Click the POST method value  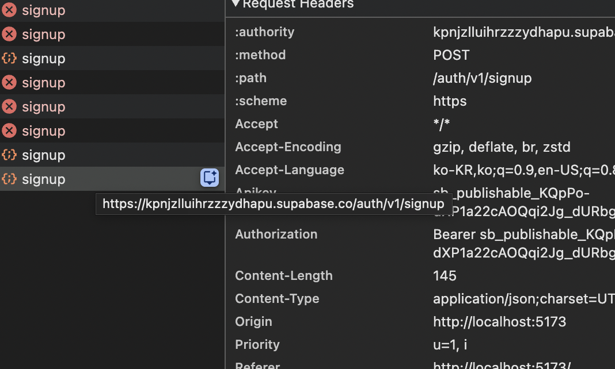451,55
